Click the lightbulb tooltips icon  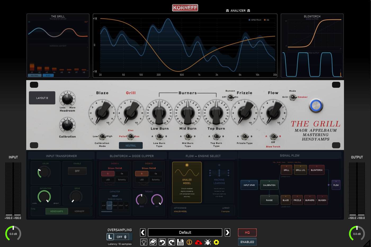point(144,242)
